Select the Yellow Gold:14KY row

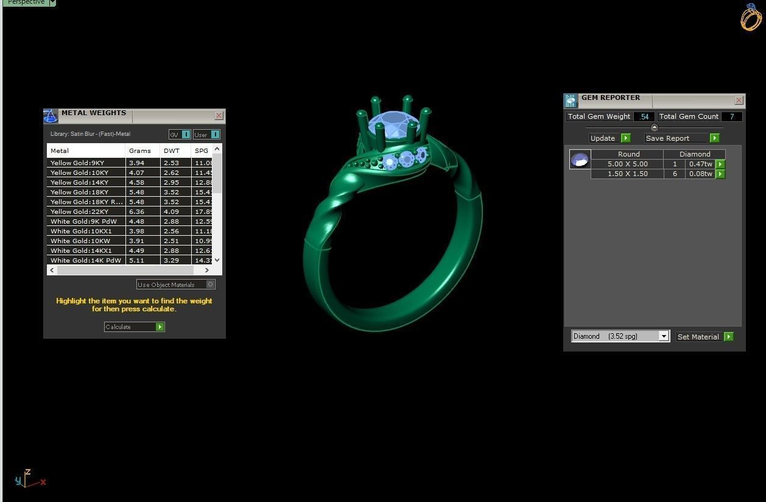pos(130,182)
